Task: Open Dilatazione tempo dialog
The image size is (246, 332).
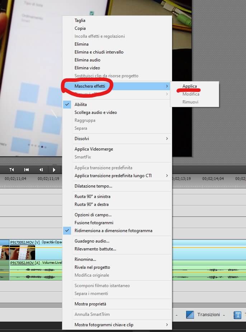Action: [x=93, y=186]
